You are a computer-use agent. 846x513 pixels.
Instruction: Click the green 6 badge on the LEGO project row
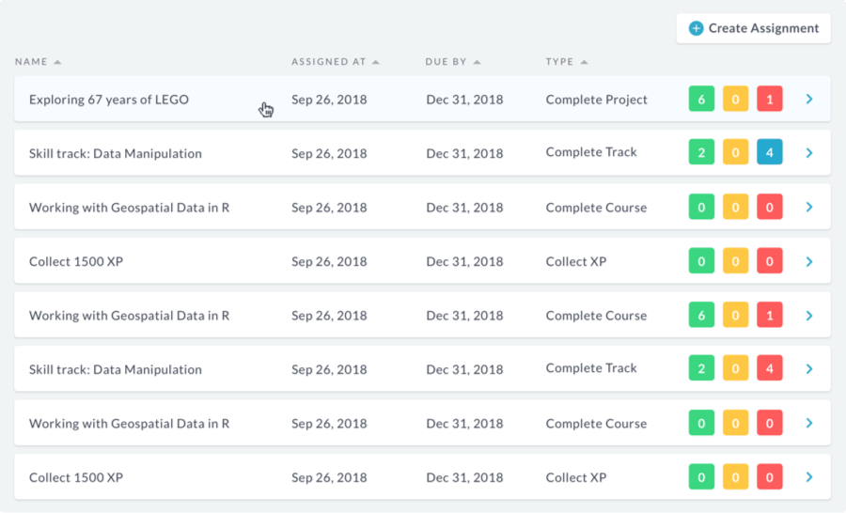click(701, 99)
